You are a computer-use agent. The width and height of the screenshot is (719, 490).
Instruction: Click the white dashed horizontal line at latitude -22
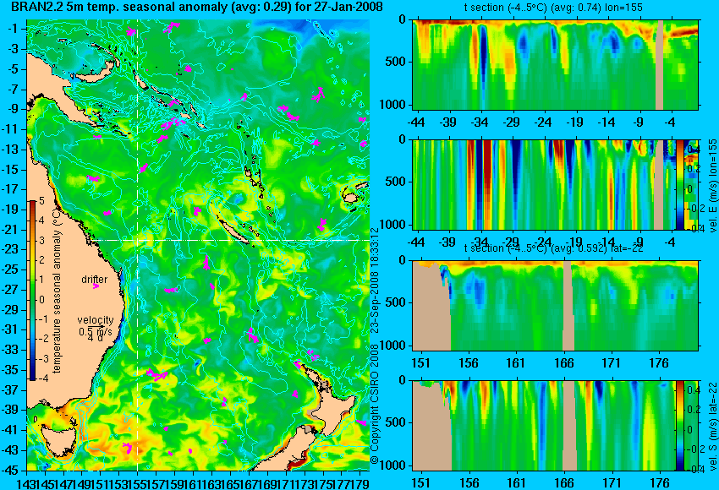point(231,240)
